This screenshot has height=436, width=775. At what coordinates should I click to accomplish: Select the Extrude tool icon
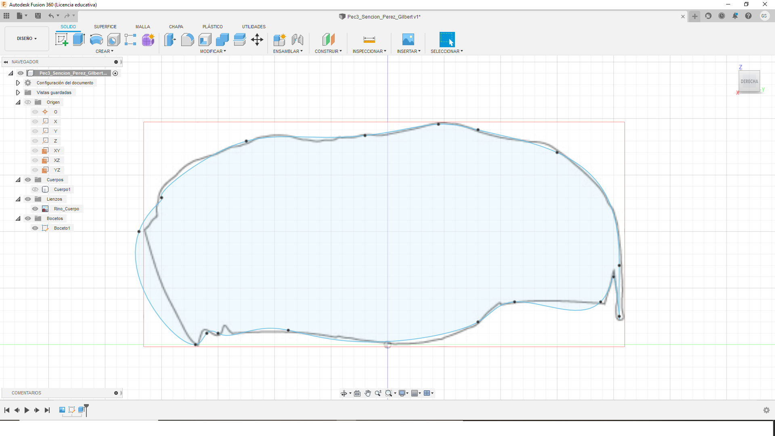(79, 40)
